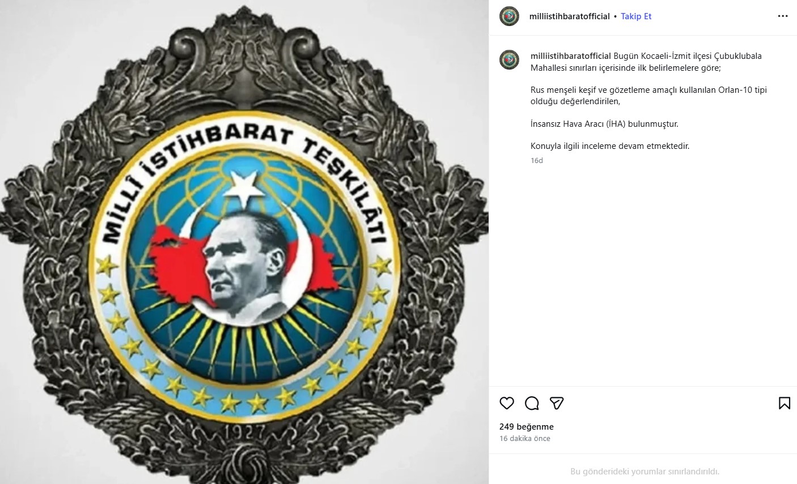
Task: Click the comments limited notice at the bottom
Action: (645, 472)
